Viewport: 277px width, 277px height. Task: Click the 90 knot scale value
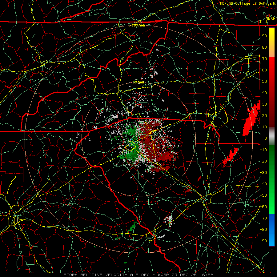point(264,36)
